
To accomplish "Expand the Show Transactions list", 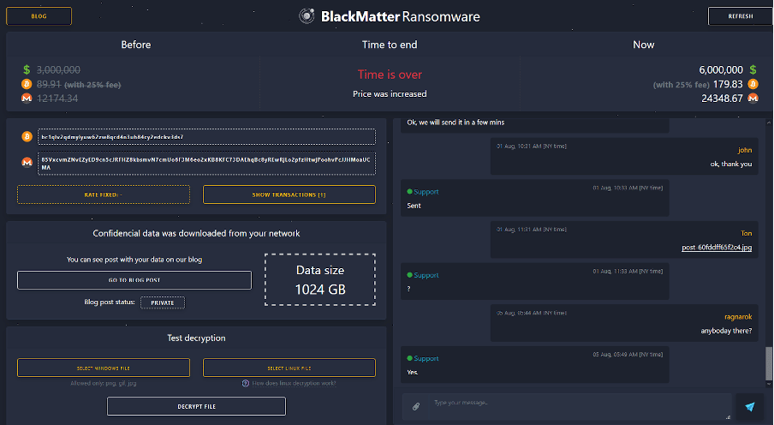I will (x=289, y=195).
